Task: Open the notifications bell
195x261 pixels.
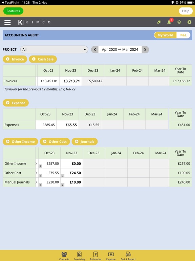Action: pos(169,22)
